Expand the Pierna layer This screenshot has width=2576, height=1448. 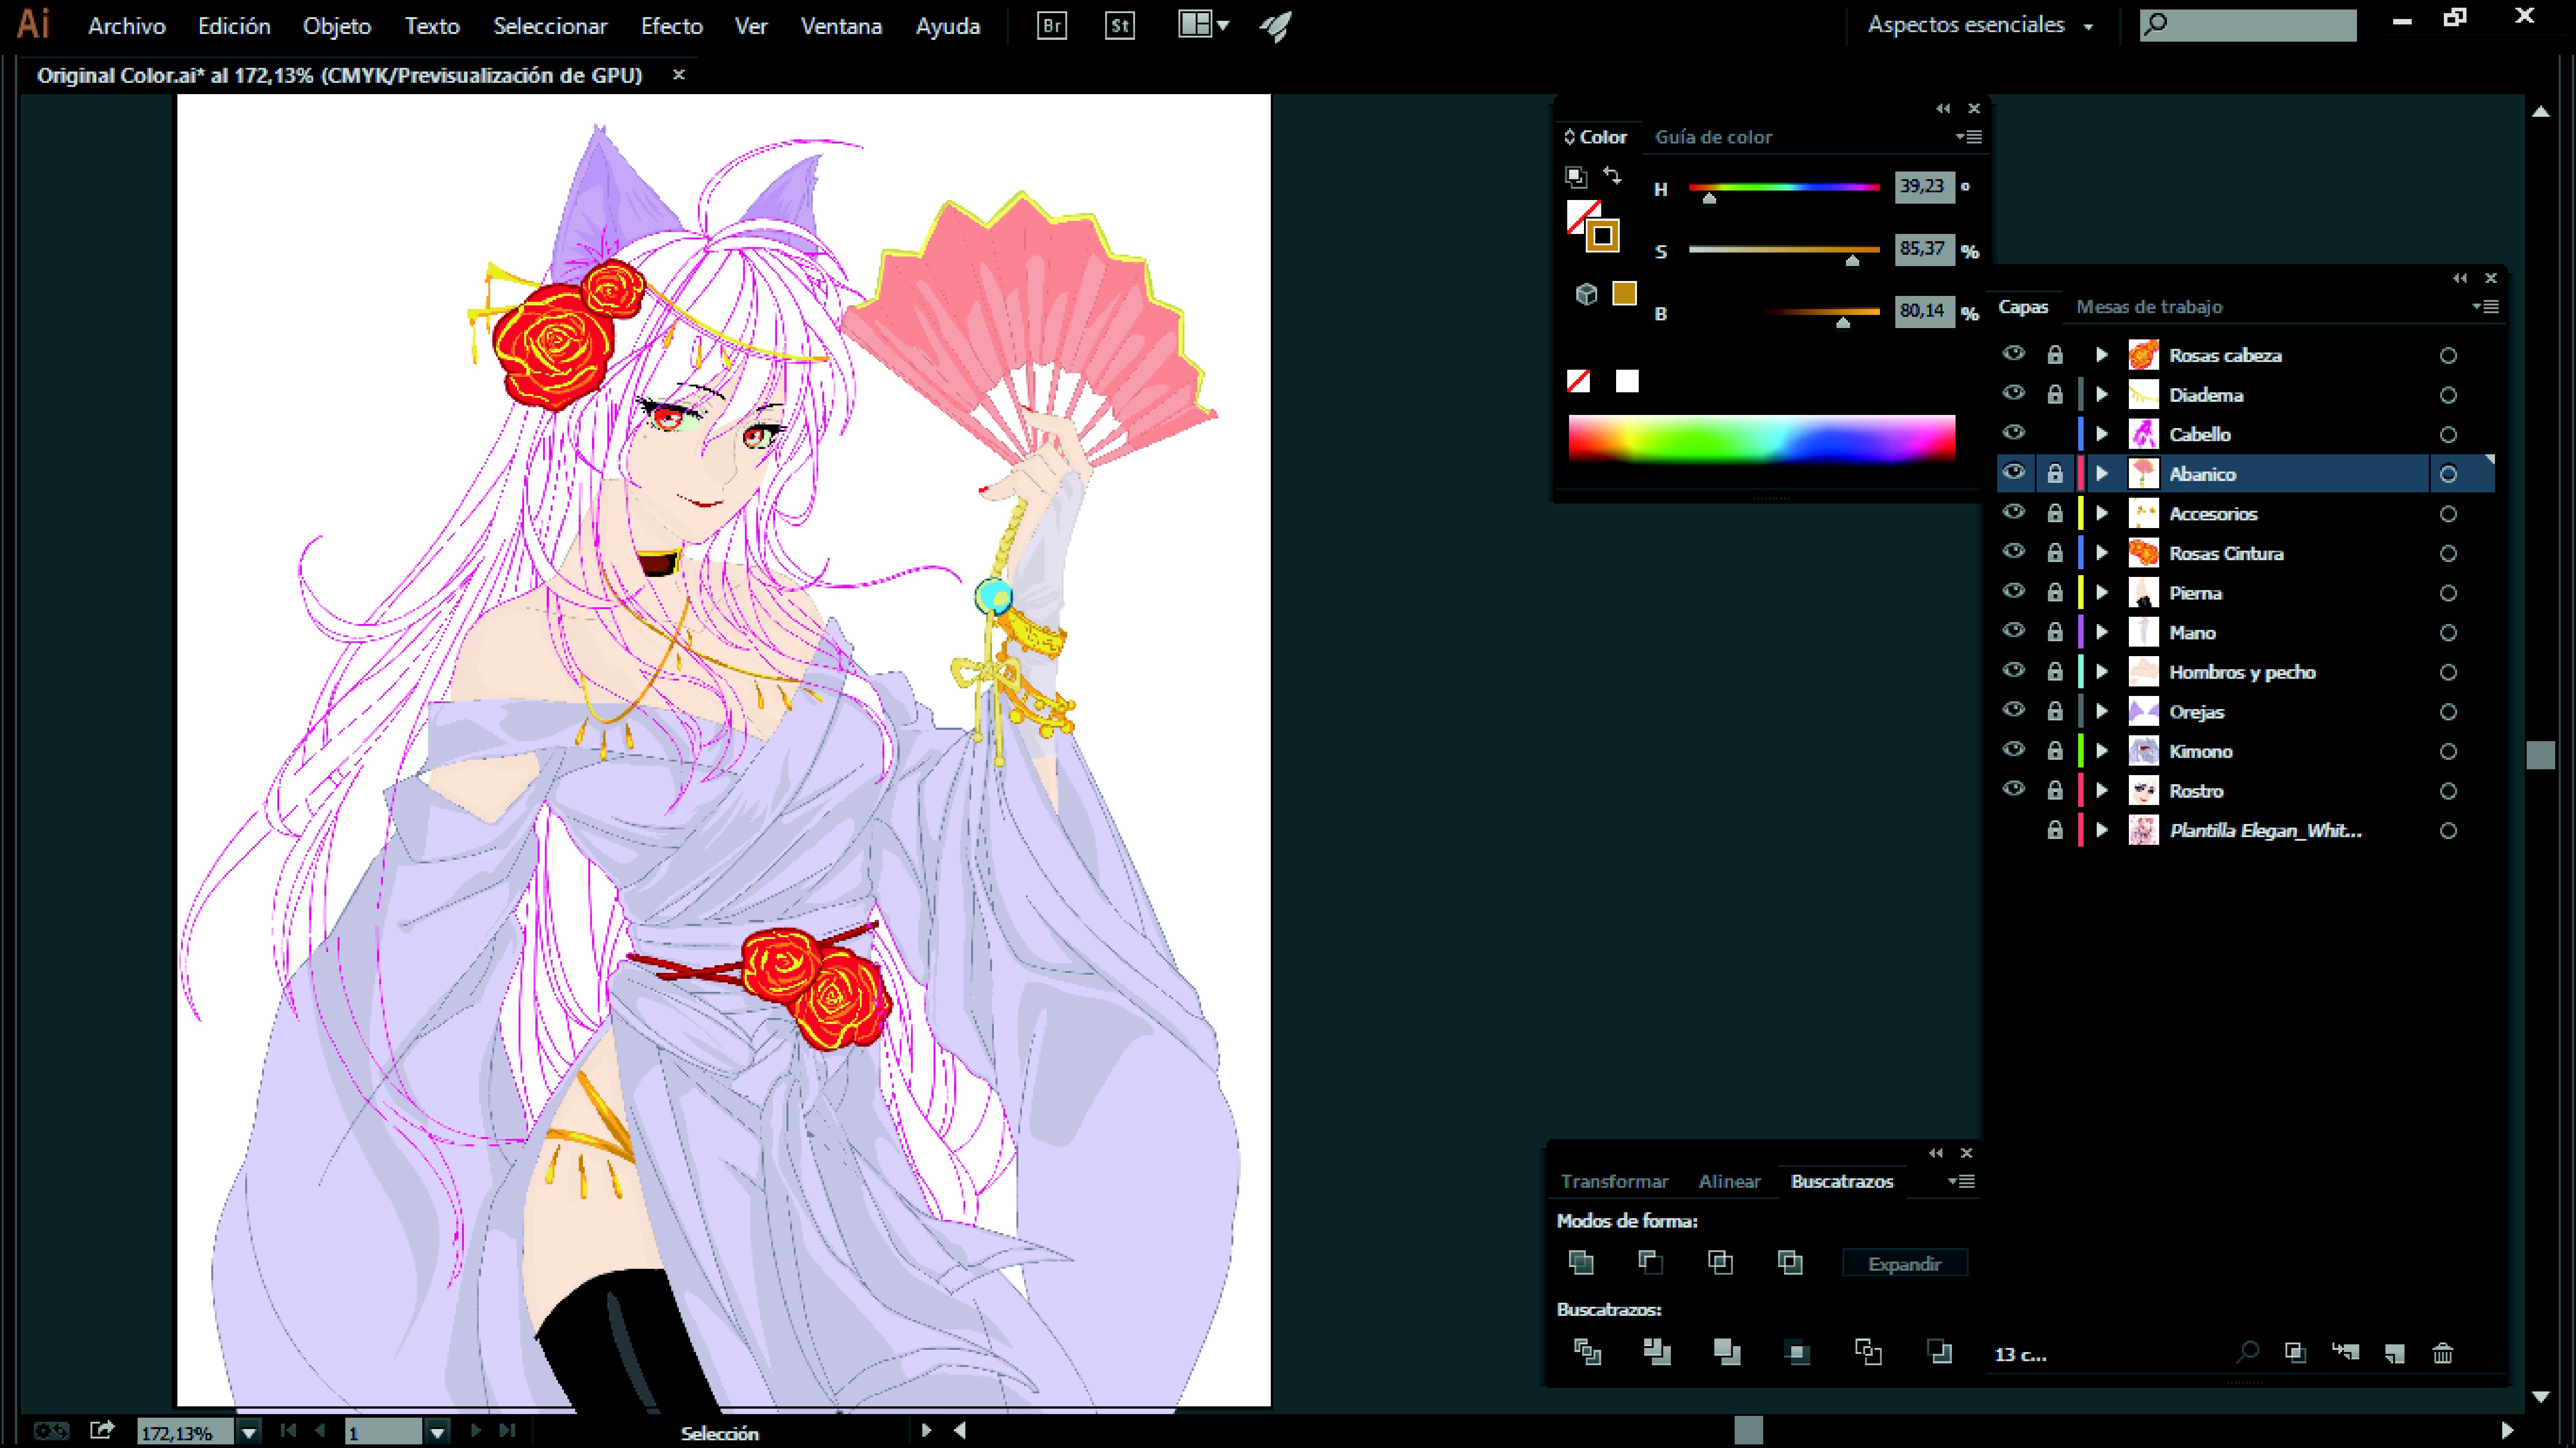pos(2102,593)
